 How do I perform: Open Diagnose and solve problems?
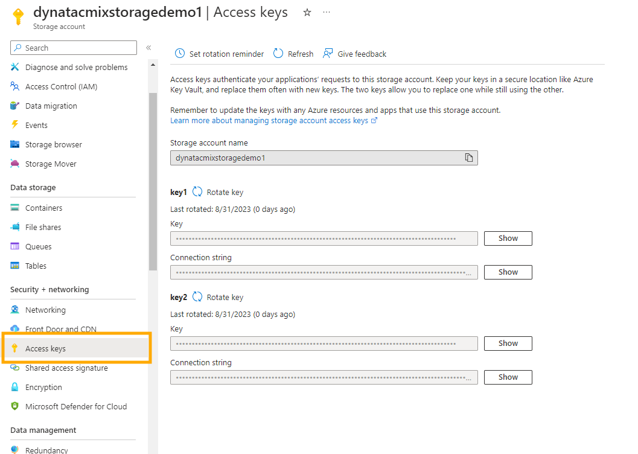tap(77, 67)
